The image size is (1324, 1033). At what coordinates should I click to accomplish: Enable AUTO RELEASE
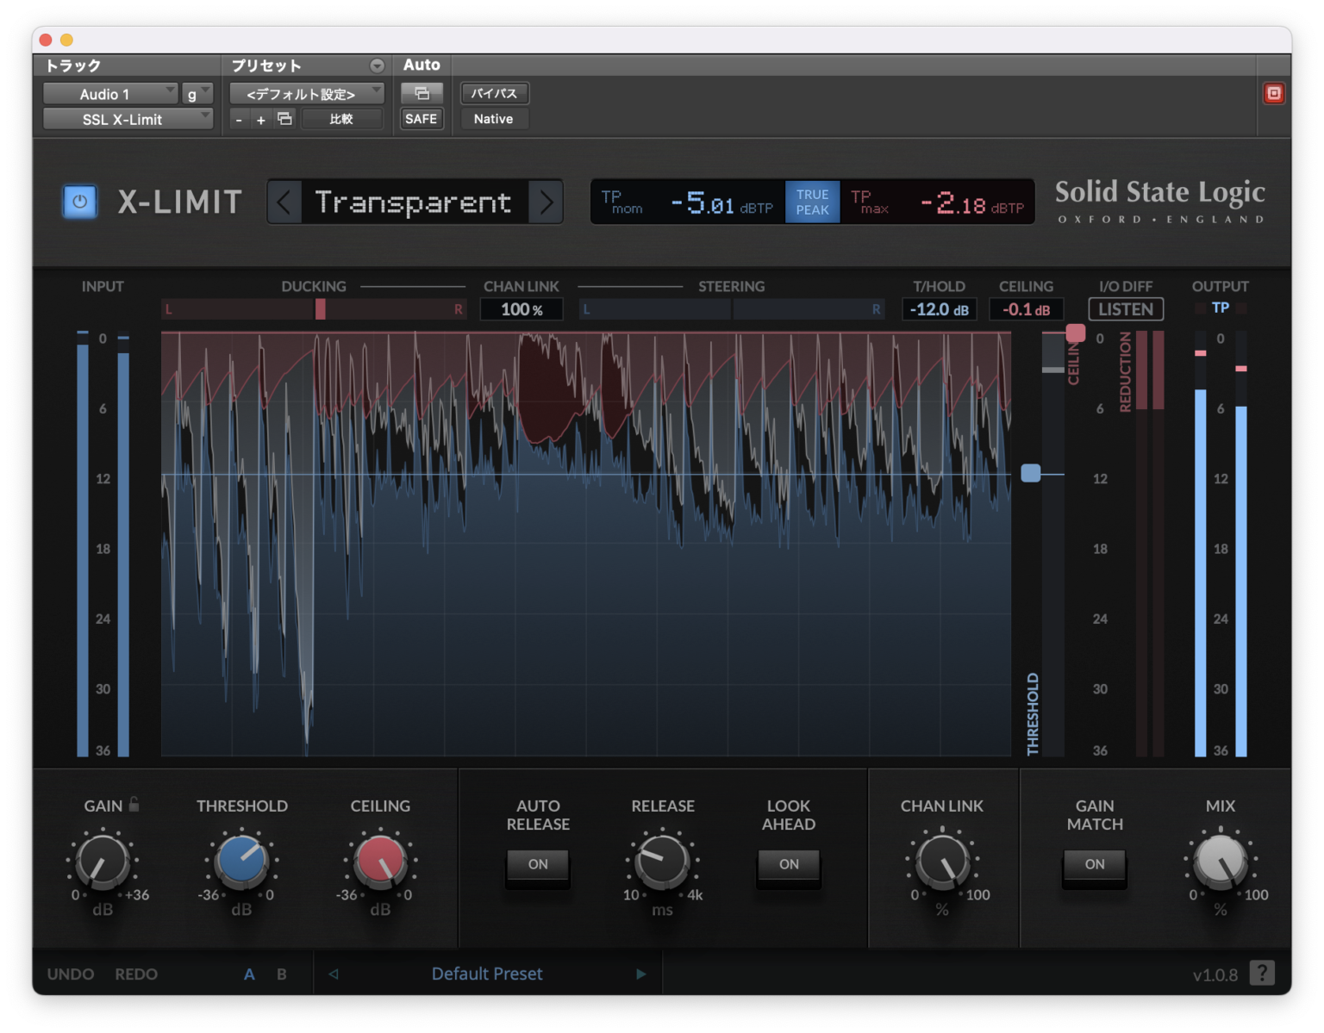(538, 865)
